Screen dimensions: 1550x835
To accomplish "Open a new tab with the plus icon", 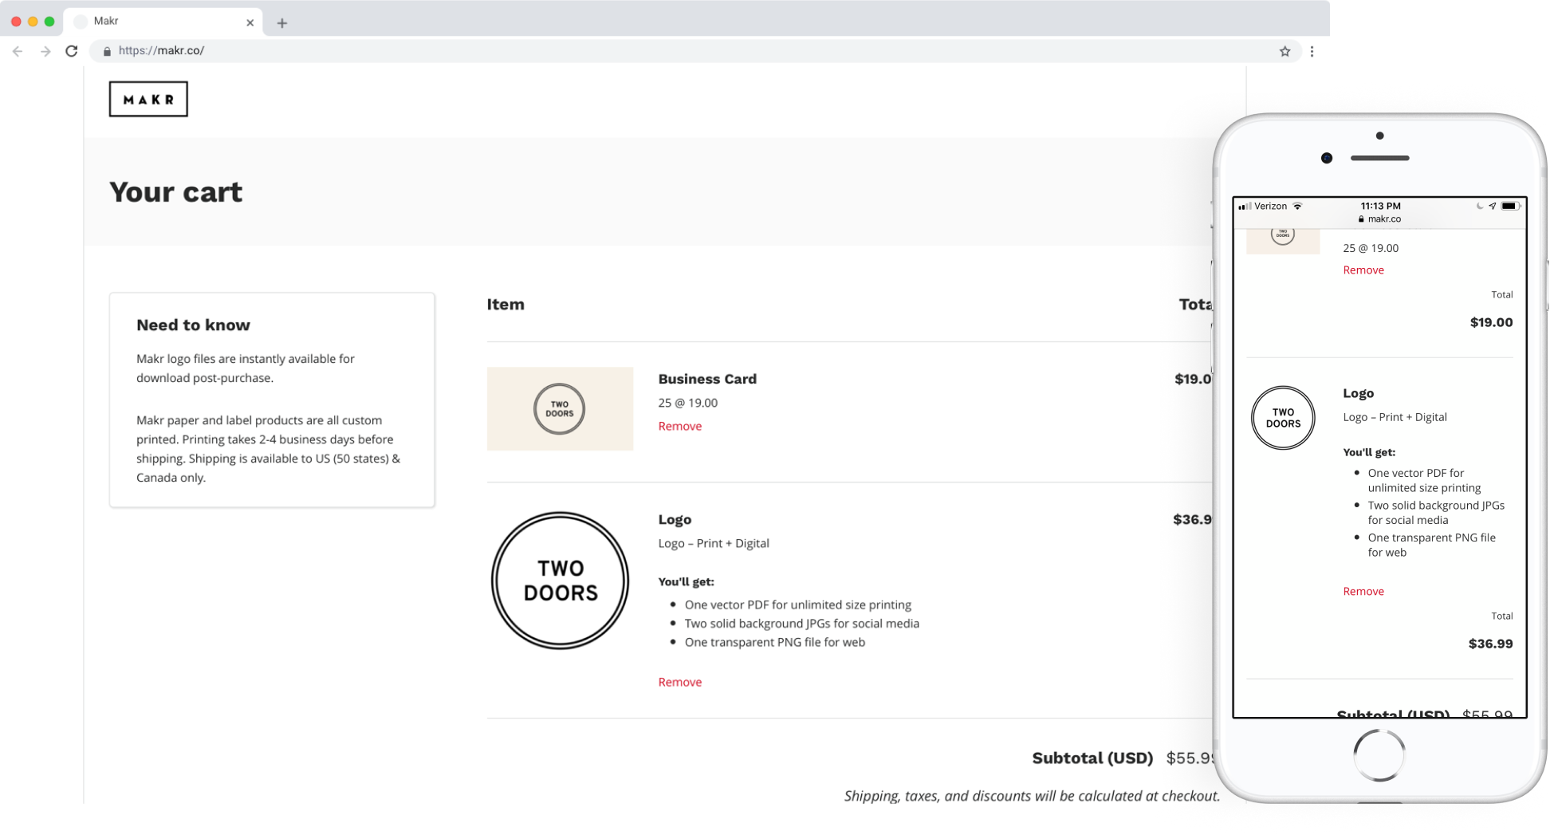I will 281,23.
